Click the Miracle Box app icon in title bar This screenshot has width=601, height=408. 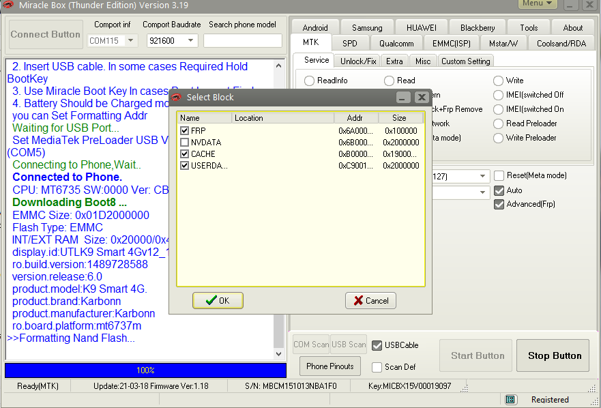8,5
